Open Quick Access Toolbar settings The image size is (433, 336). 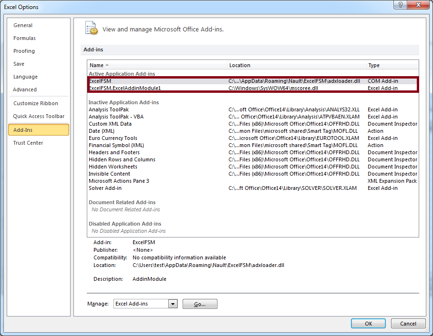[39, 116]
